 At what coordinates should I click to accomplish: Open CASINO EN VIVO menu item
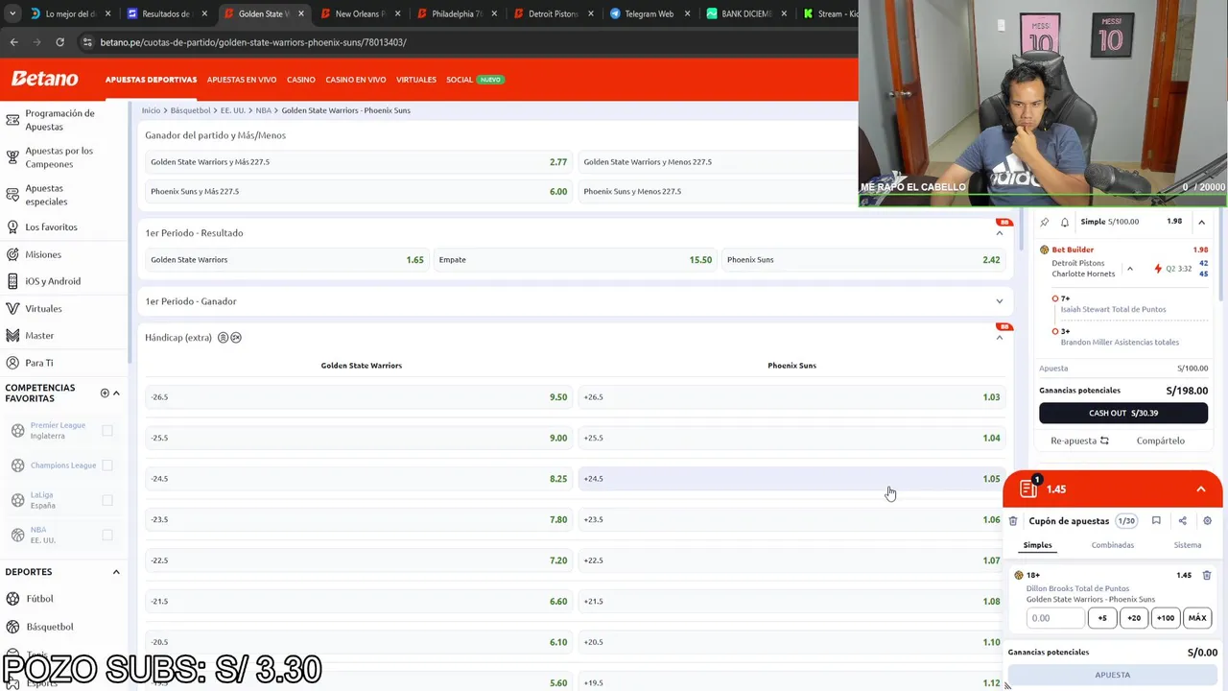pos(356,80)
